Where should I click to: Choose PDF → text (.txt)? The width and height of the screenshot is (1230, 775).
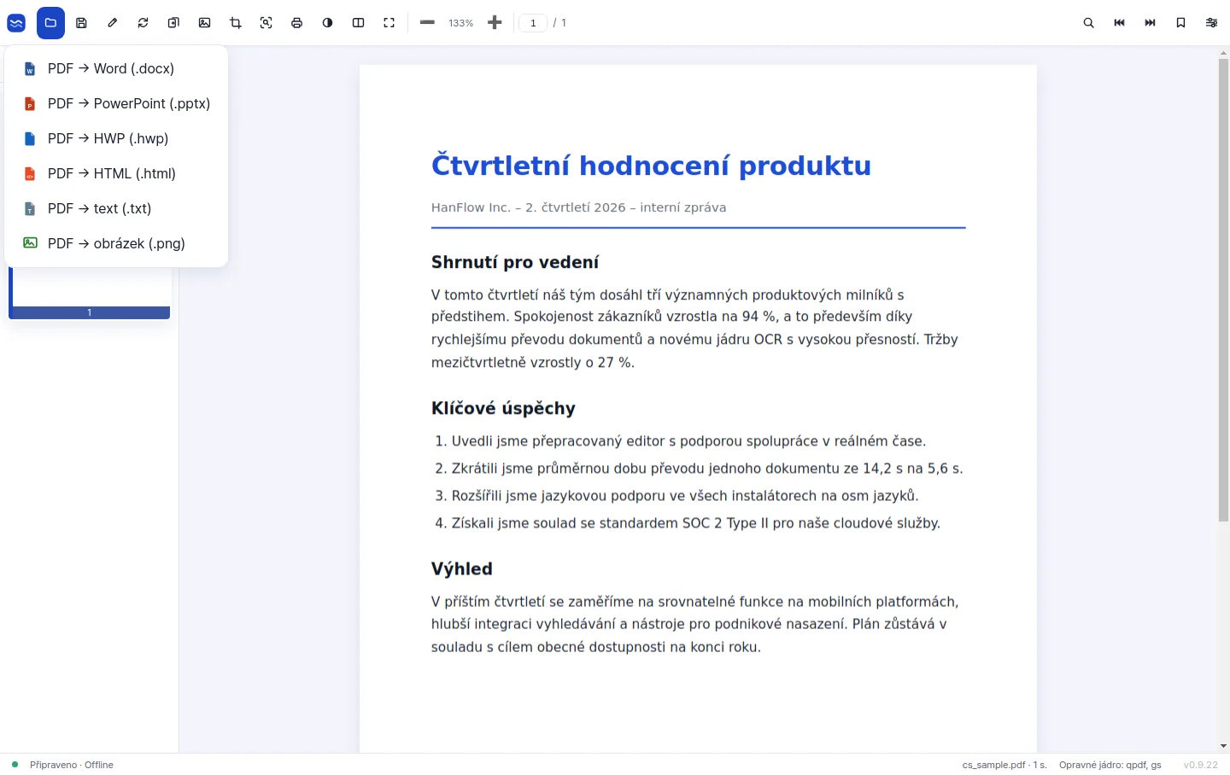(x=116, y=208)
